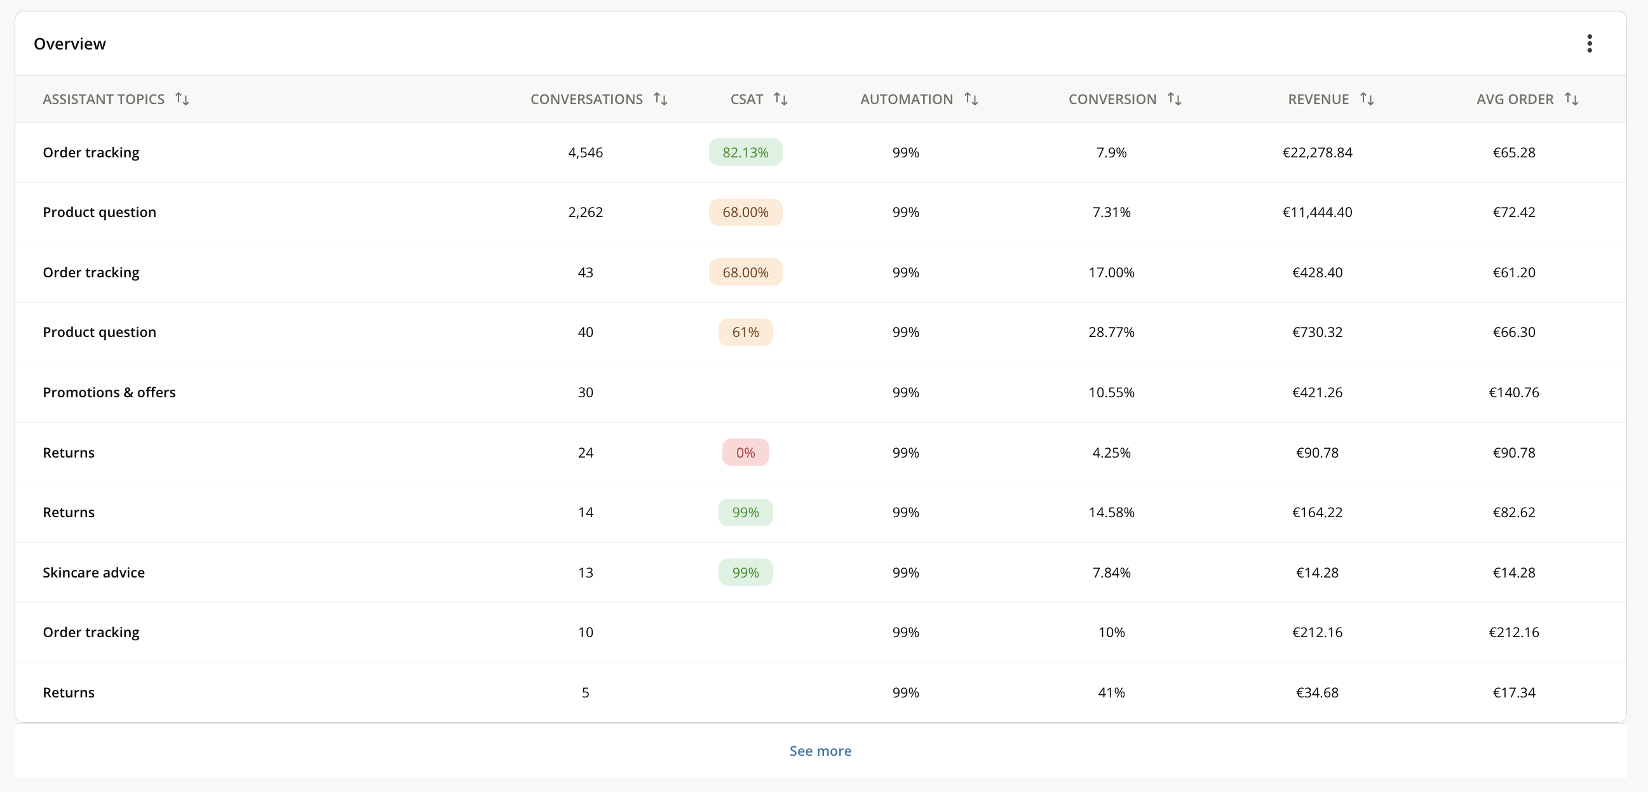Click the REVENUE column header
Image resolution: width=1648 pixels, height=792 pixels.
coord(1318,99)
